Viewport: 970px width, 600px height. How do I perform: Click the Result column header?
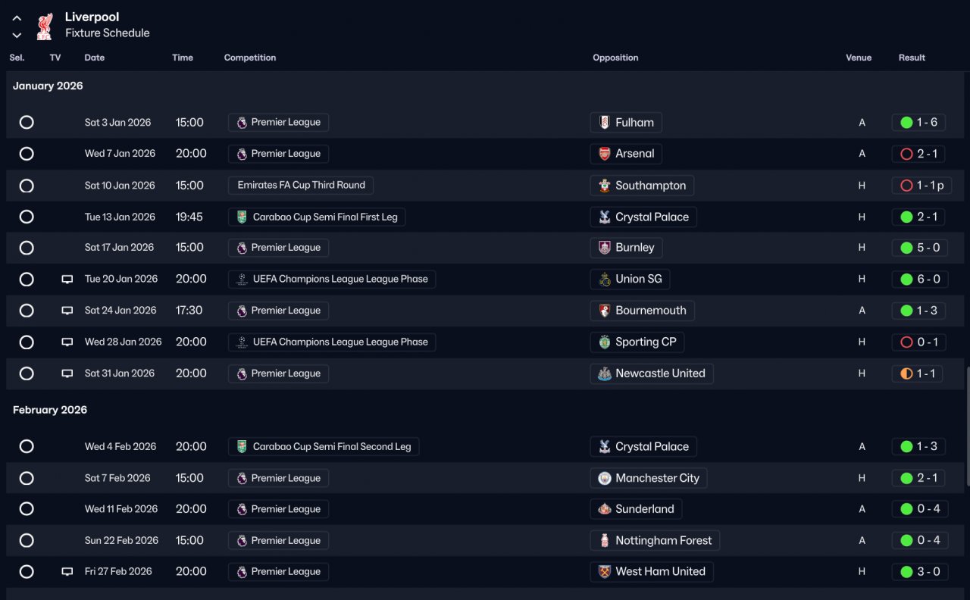912,58
